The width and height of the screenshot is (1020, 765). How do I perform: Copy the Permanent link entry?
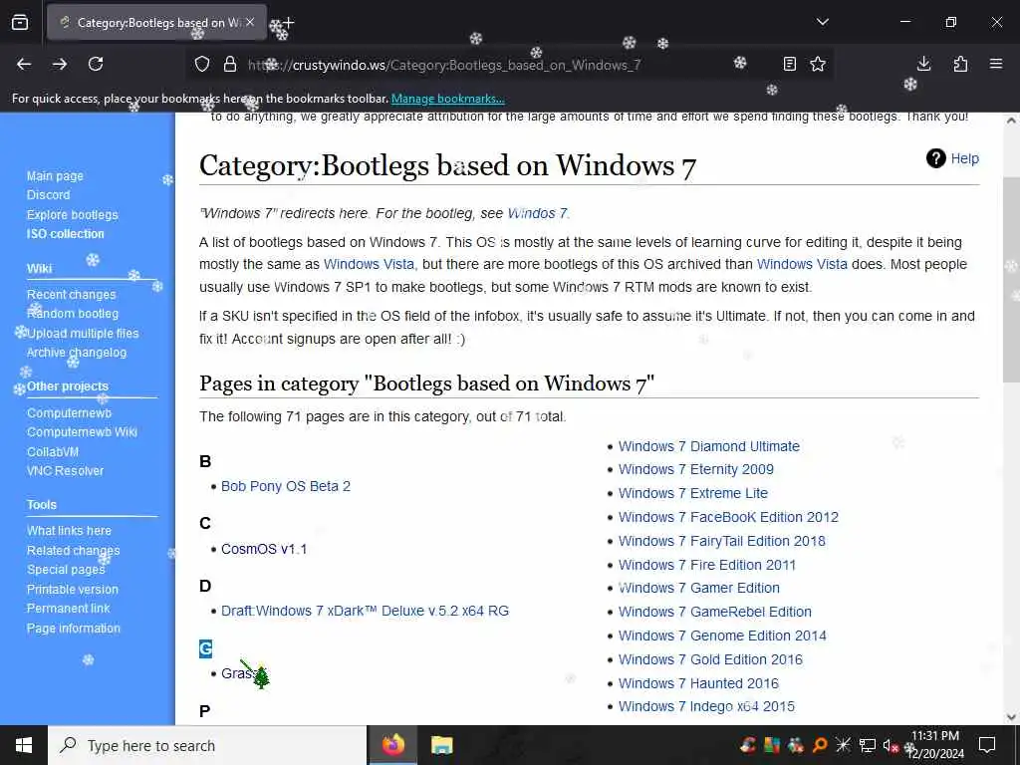tap(69, 609)
